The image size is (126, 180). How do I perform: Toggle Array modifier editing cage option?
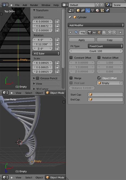104,33
